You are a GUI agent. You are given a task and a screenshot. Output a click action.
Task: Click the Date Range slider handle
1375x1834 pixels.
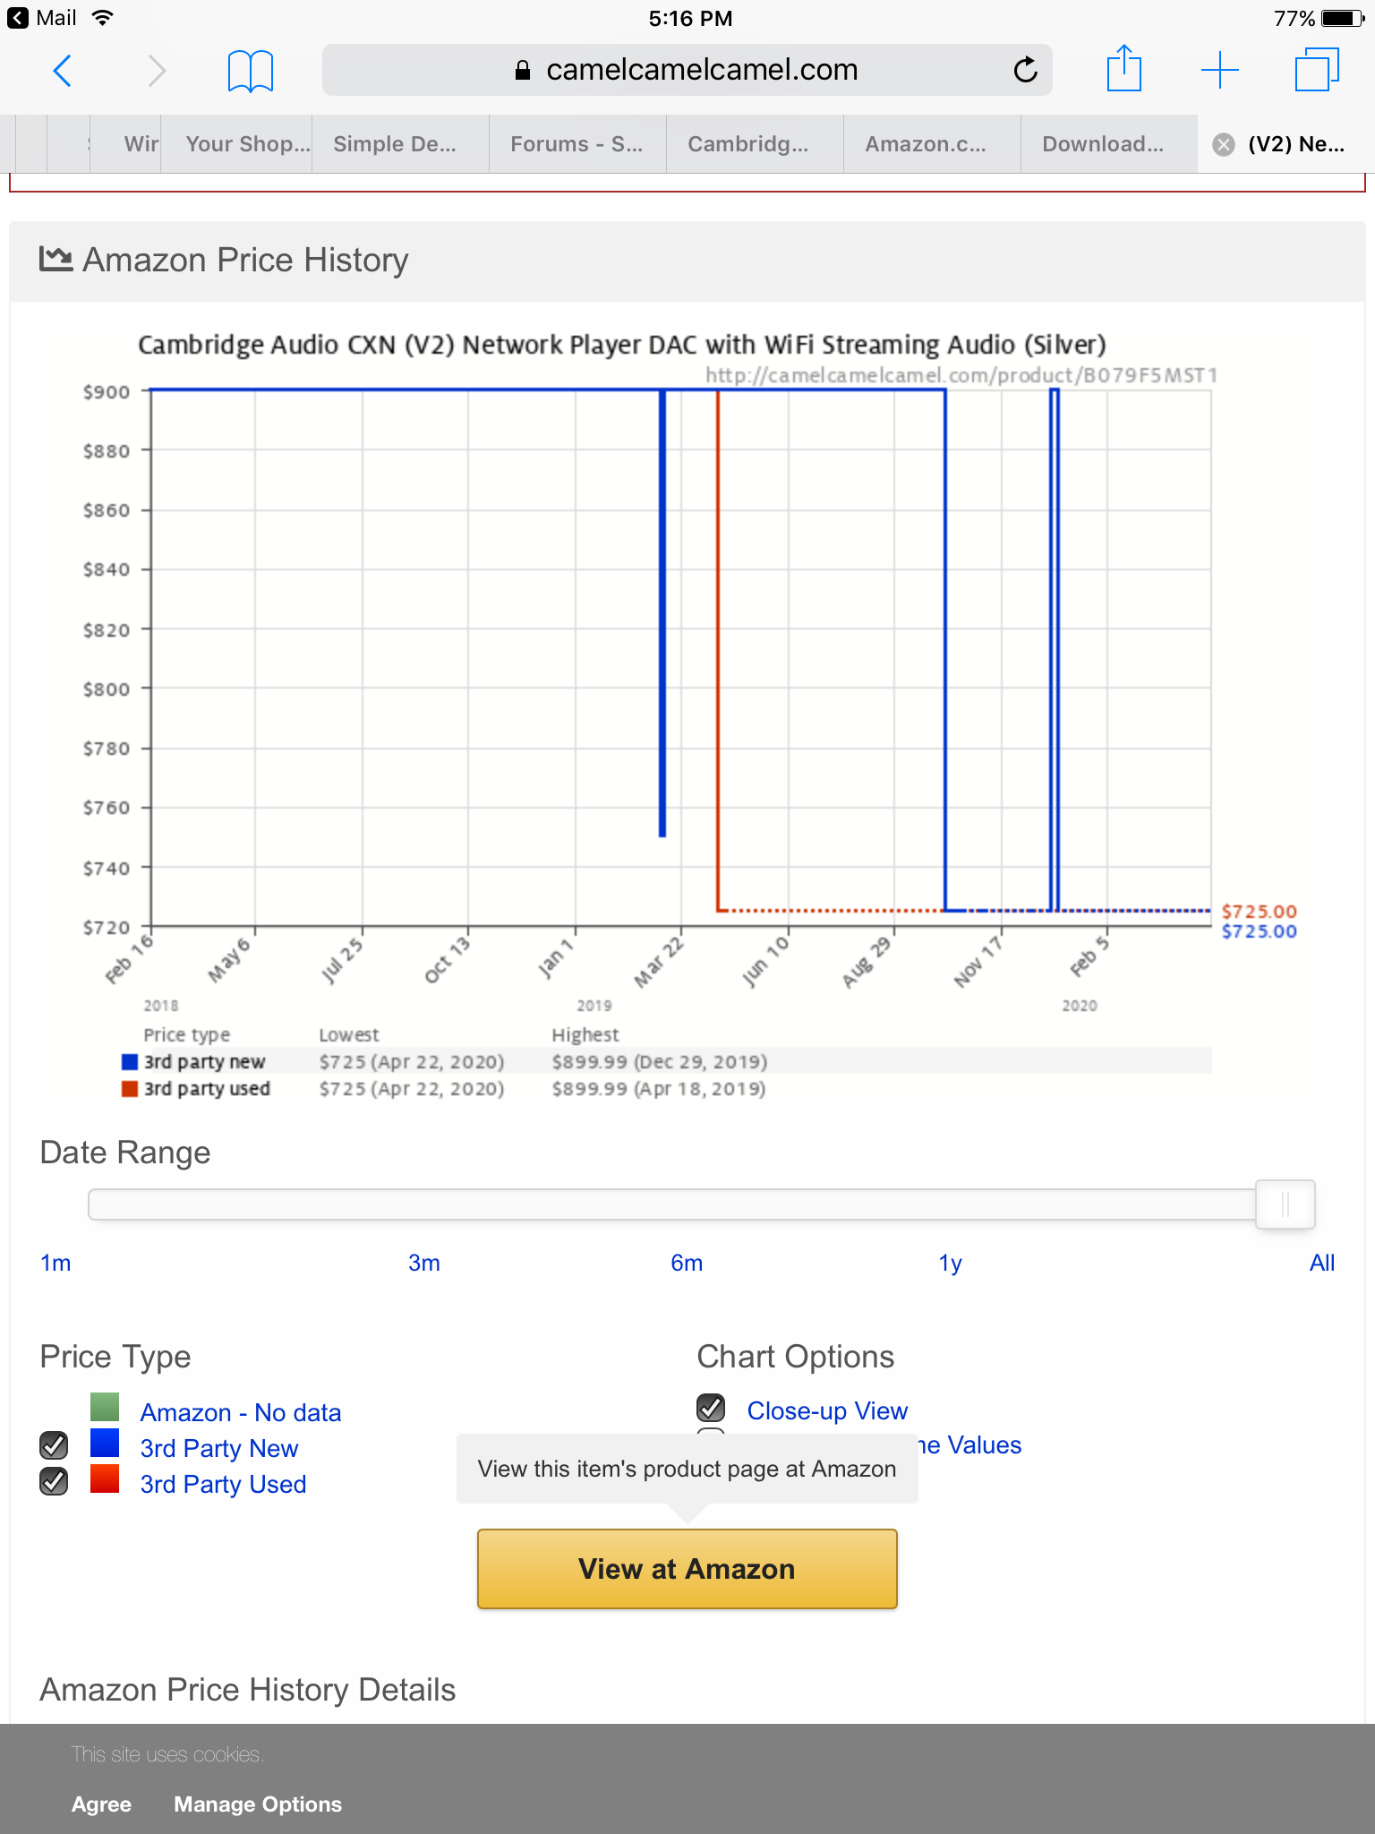(1285, 1204)
